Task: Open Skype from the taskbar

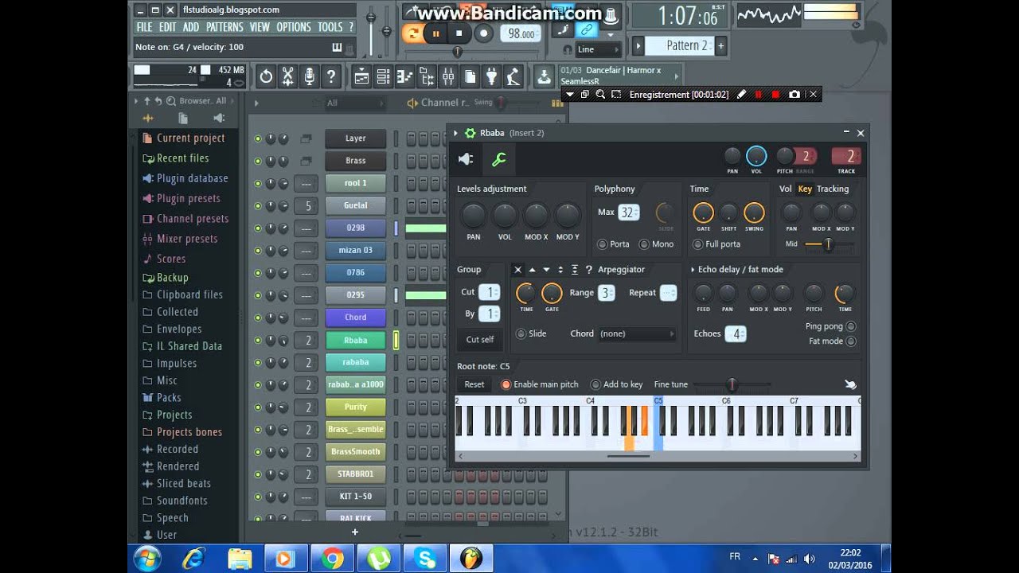Action: coord(425,559)
